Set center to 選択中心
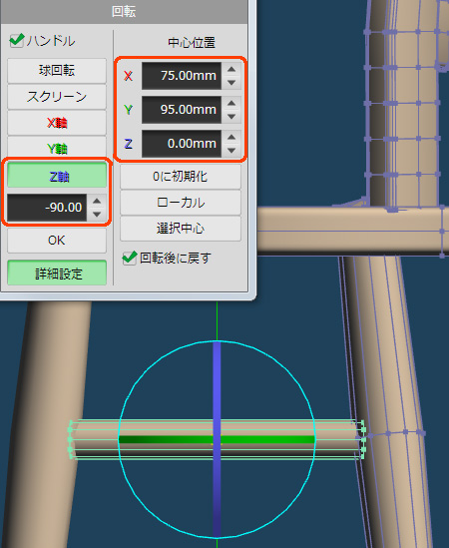Screen dimensions: 449x548 tap(181, 229)
